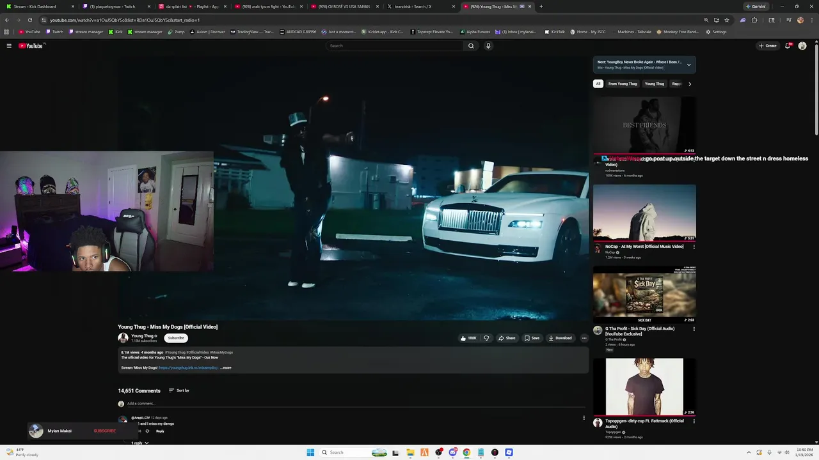The width and height of the screenshot is (819, 460).
Task: Open a new Chrome tab
Action: pyautogui.click(x=541, y=6)
